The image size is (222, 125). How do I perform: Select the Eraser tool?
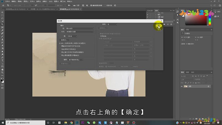[2, 46]
